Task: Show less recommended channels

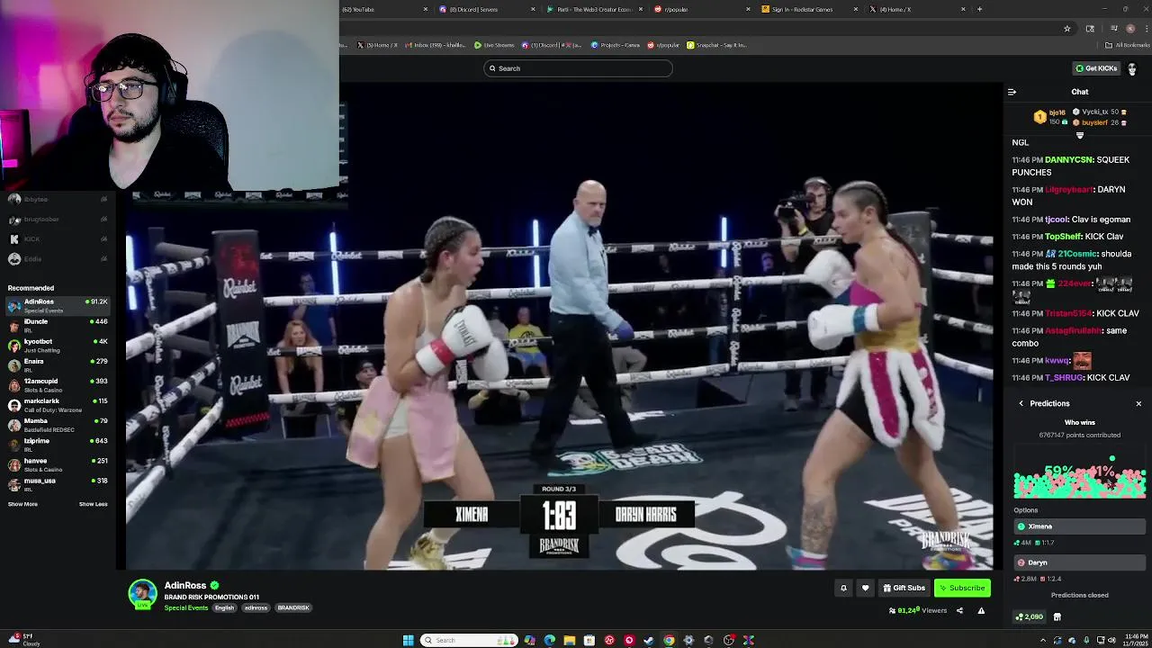Action: pyautogui.click(x=93, y=504)
